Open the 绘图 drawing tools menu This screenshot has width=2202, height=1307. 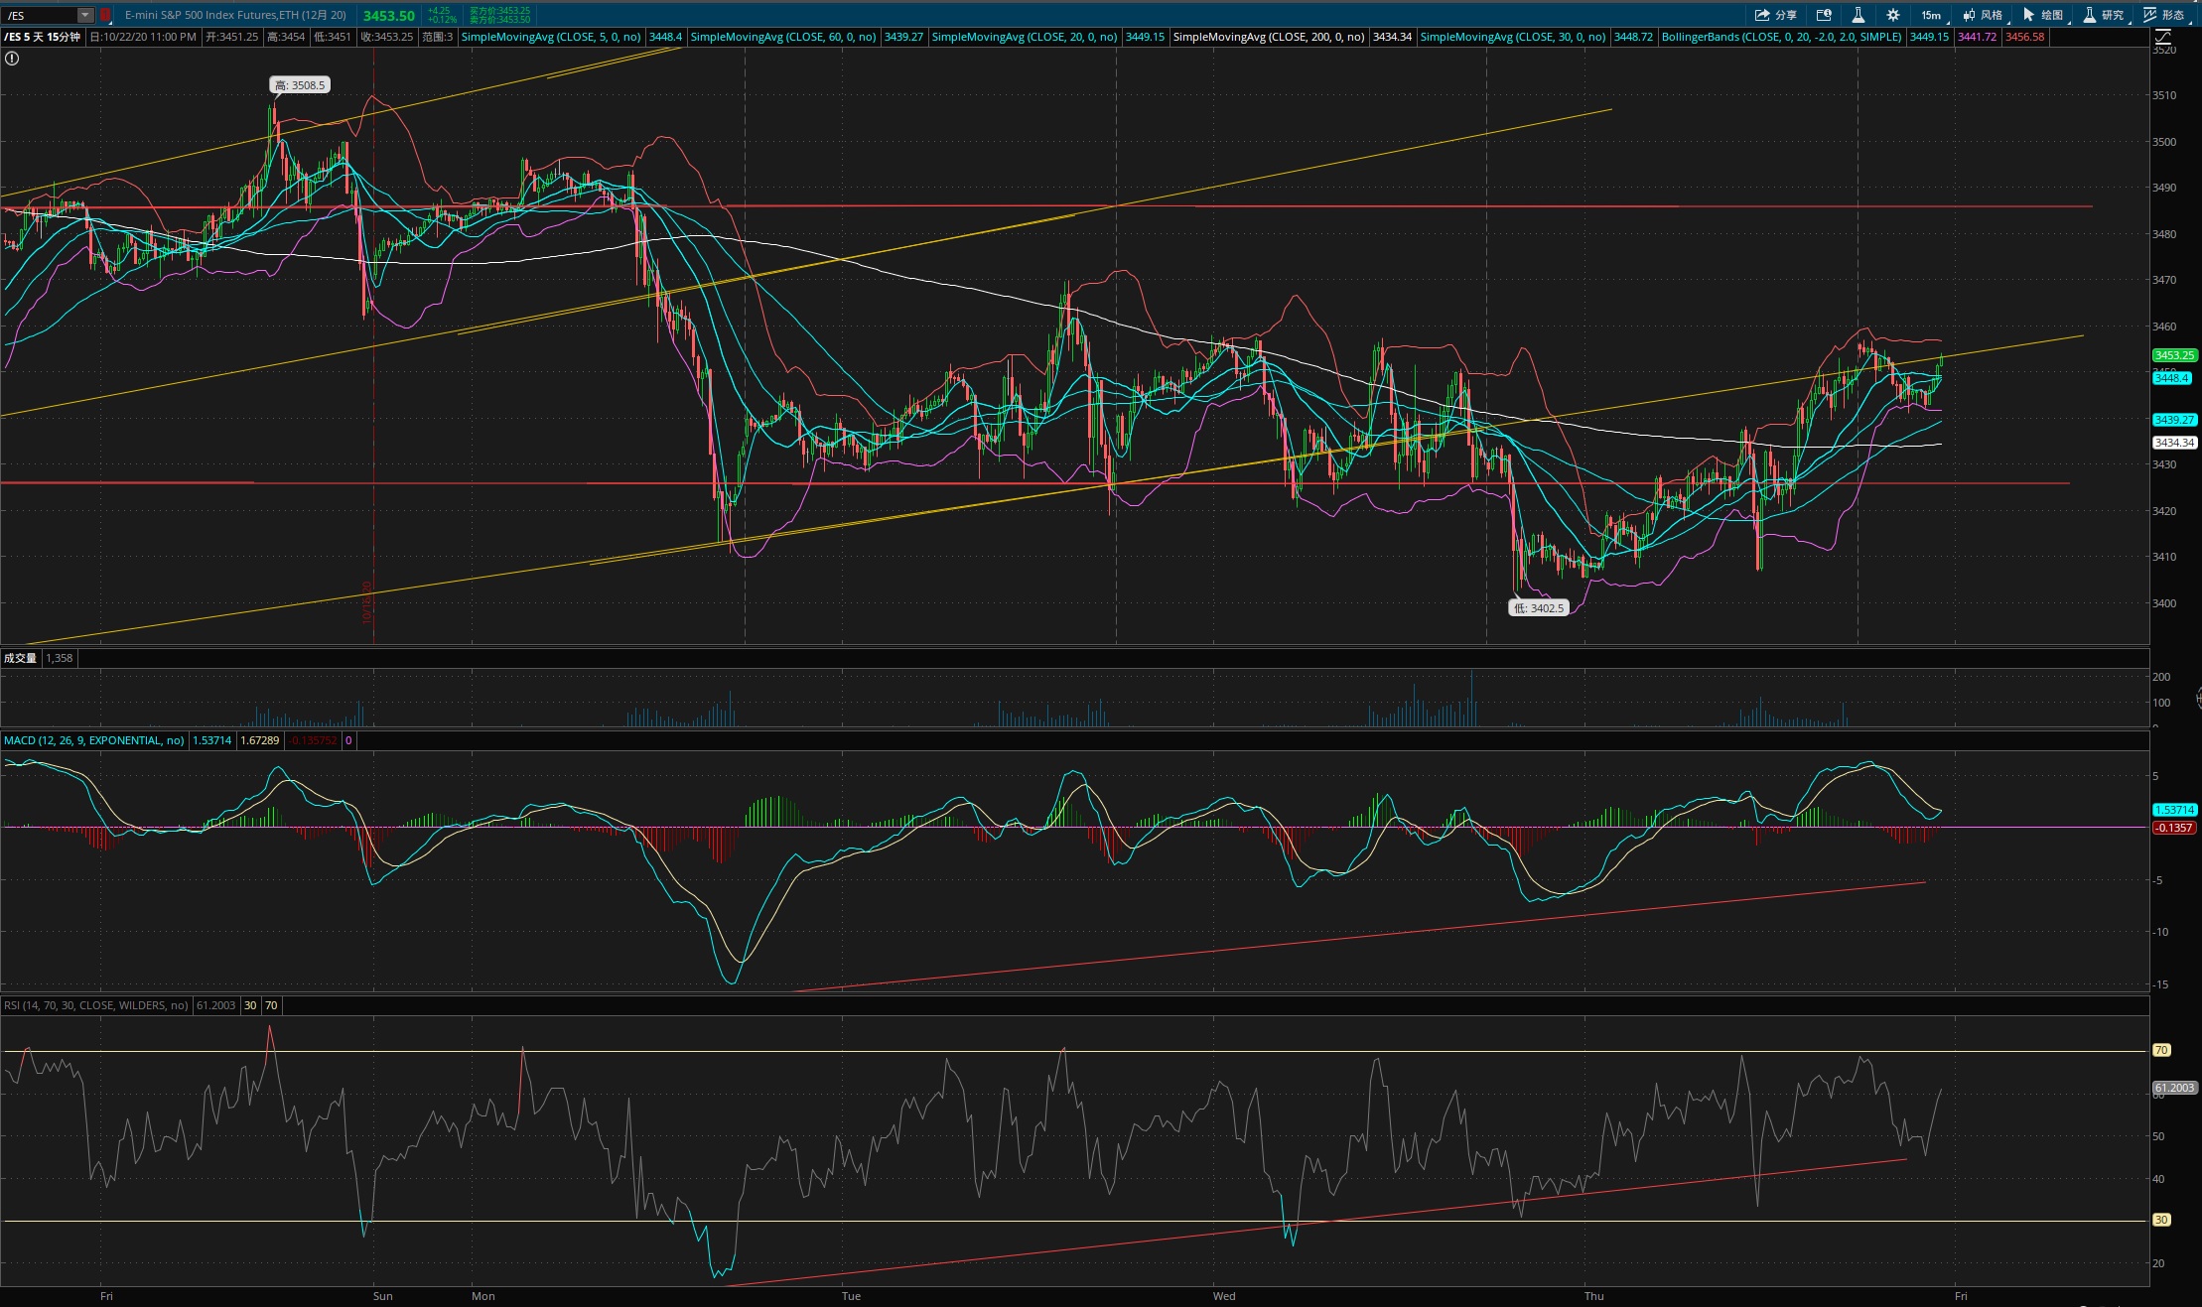pyautogui.click(x=2043, y=15)
